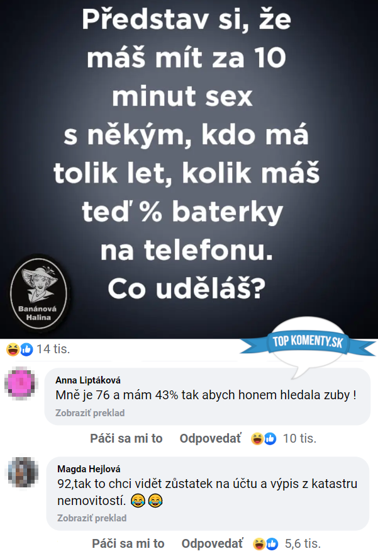Open the 14 tis. reactions count

[53, 349]
